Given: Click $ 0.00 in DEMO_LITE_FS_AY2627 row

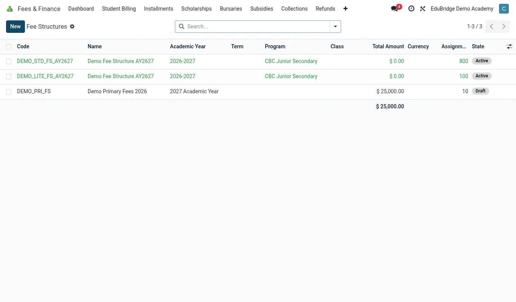Looking at the screenshot, I should tap(397, 76).
